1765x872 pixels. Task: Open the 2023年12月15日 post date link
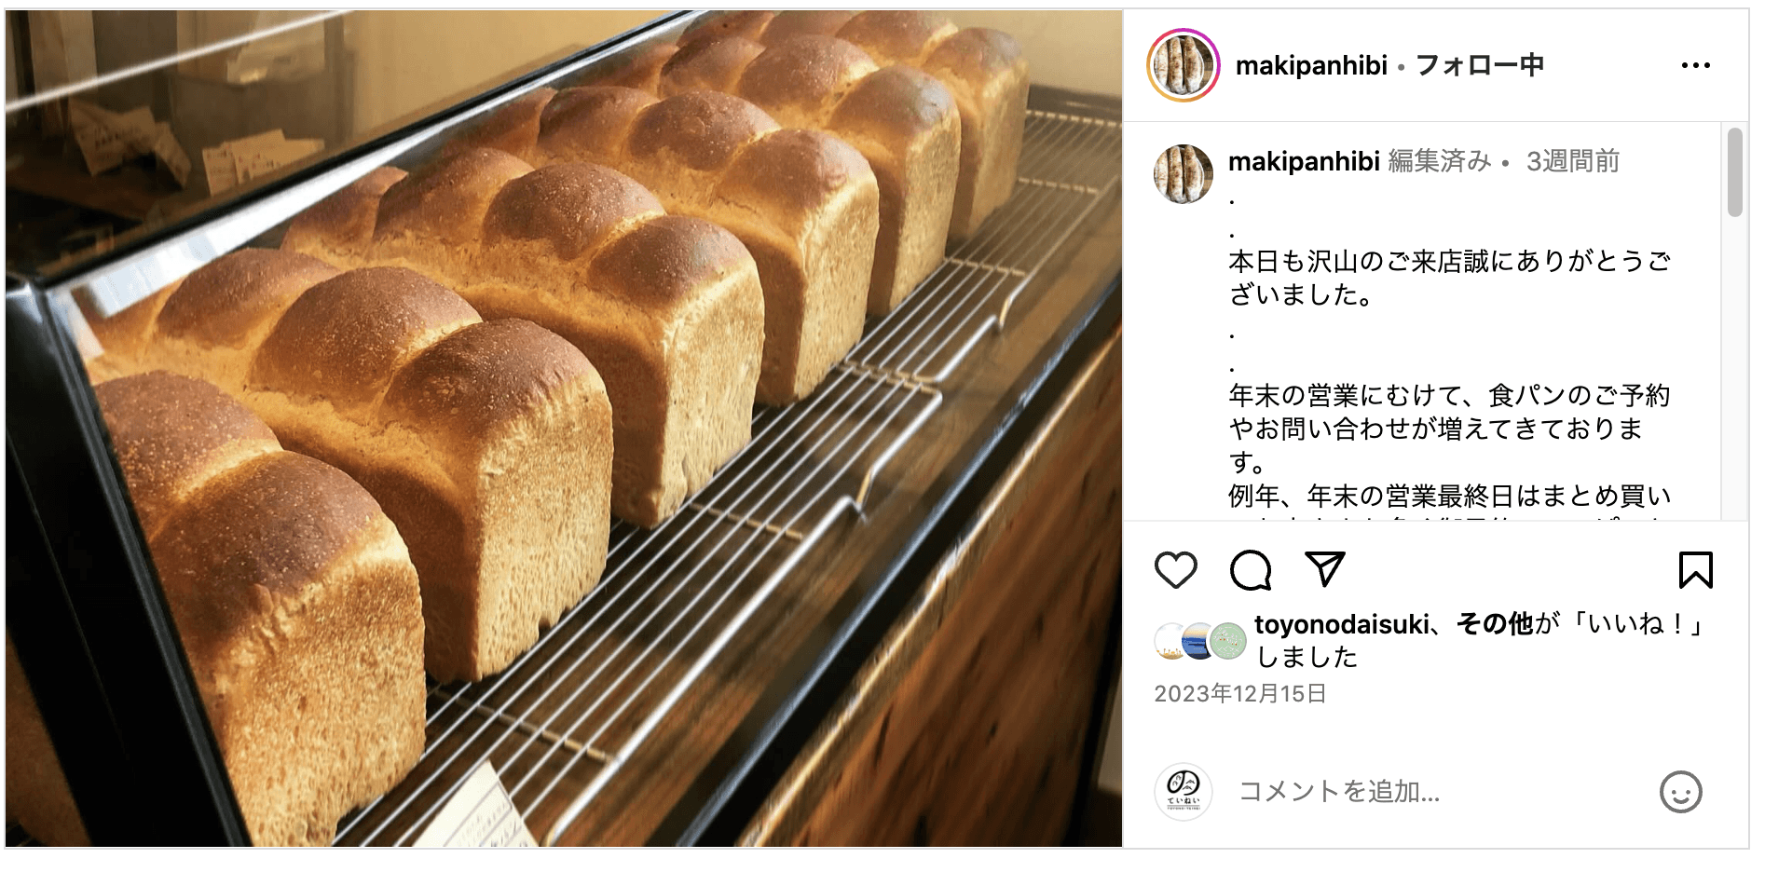[x=1239, y=694]
